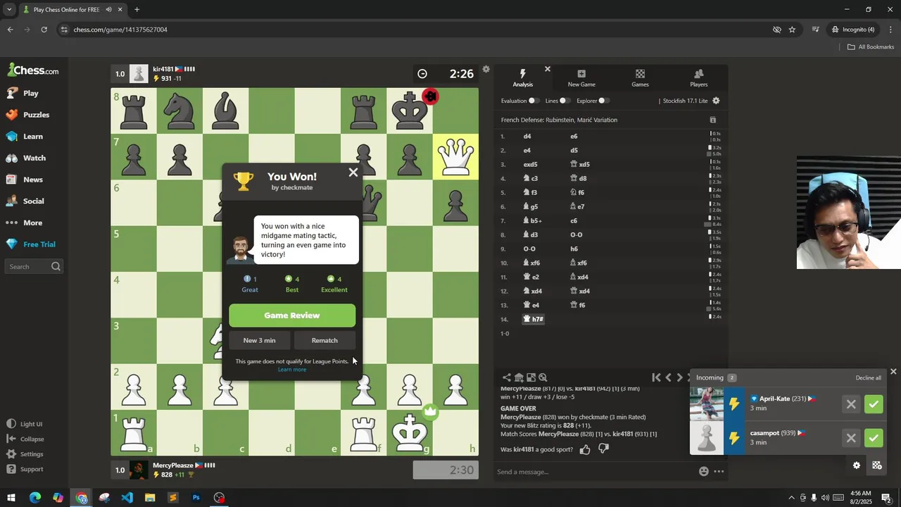
Task: Open the Players tab
Action: click(x=699, y=78)
